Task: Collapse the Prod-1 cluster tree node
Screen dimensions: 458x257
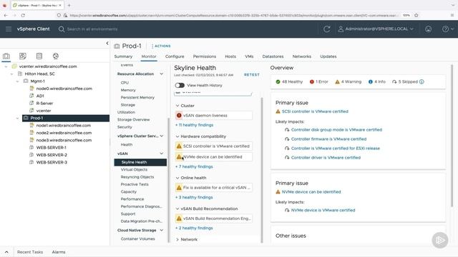Action: (x=17, y=118)
